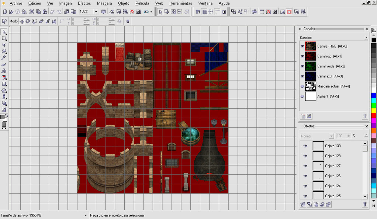Toggle the show guidelines toolbar button
This screenshot has height=219, width=377.
[x=217, y=12]
